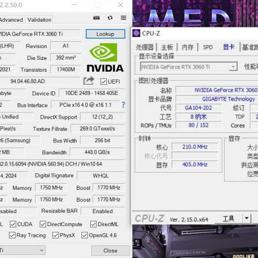This screenshot has width=258, height=258.
Task: Toggle the CUDA checkbox
Action: tap(13, 224)
